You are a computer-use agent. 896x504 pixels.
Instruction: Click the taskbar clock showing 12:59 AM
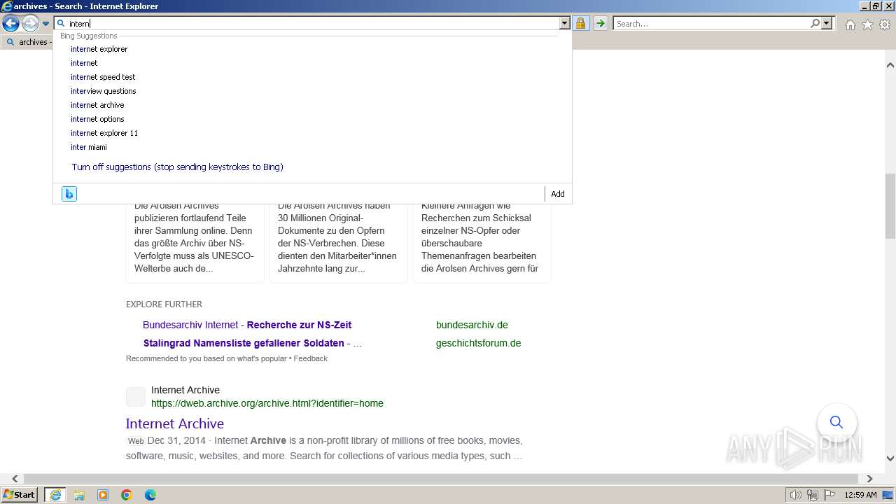(860, 495)
